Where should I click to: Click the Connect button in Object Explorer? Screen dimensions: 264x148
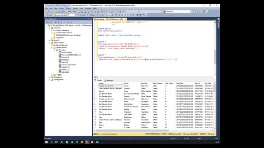49,22
